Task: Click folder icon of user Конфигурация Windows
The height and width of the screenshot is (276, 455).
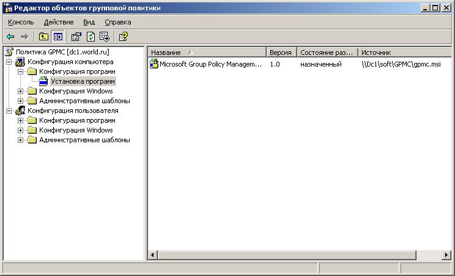Action: point(32,130)
